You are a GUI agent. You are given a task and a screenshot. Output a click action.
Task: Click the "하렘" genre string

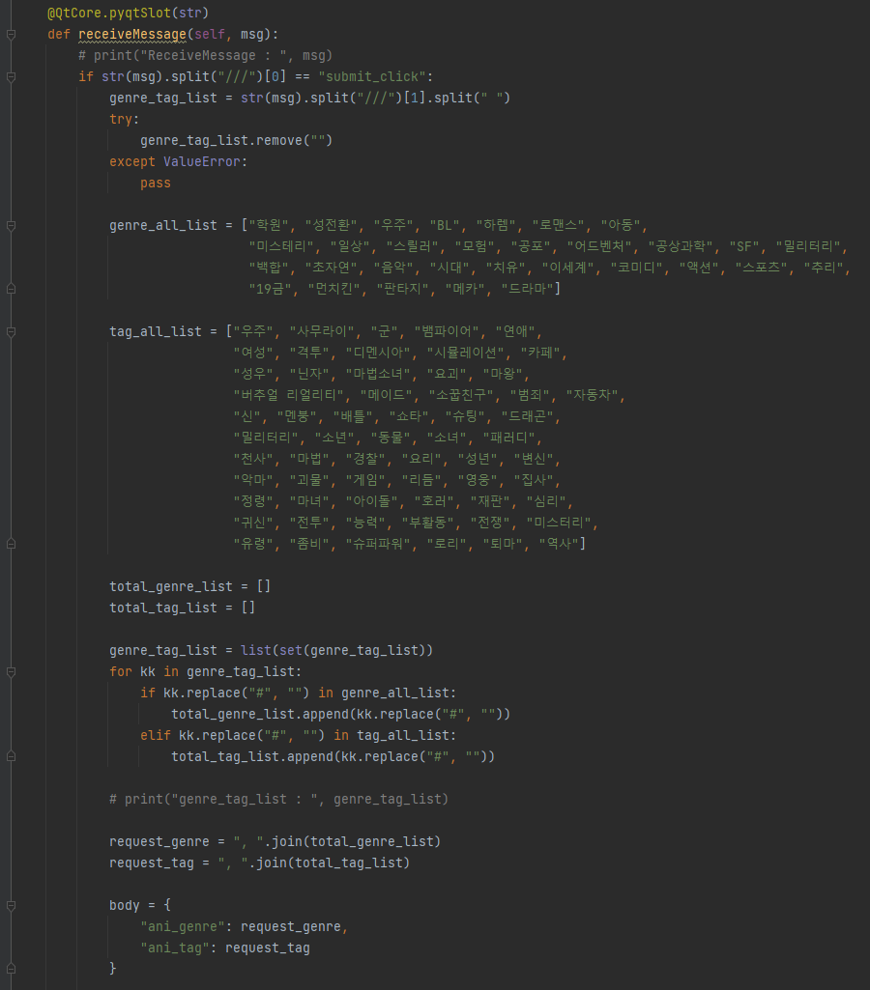[x=496, y=225]
